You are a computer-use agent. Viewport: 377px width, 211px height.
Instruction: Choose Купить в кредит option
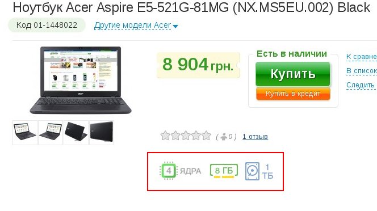(293, 94)
